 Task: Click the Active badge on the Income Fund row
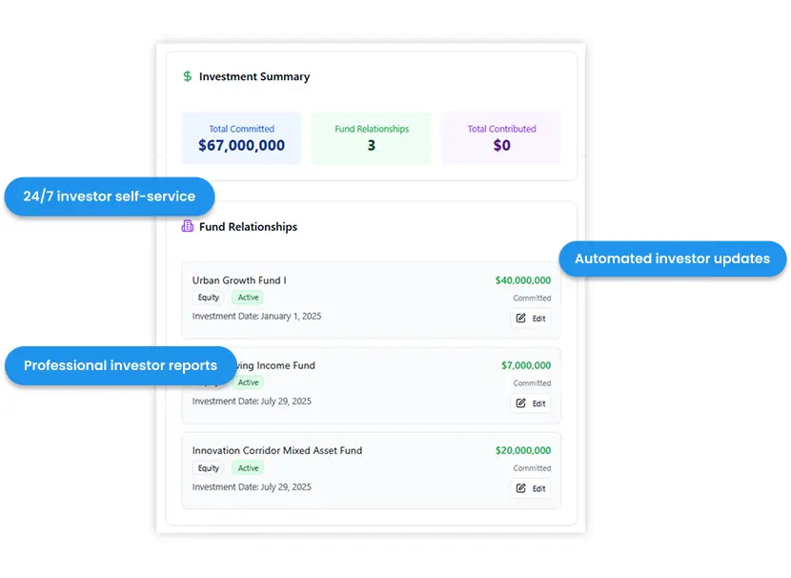pyautogui.click(x=248, y=382)
